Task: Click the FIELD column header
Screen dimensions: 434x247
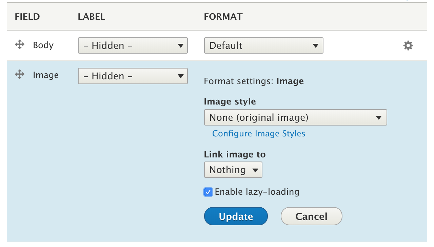Action: point(27,17)
